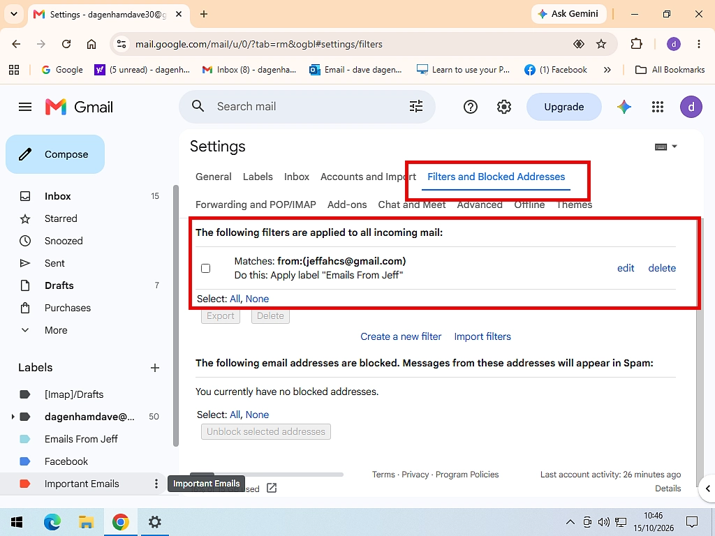
Task: Bookmark this page with the star icon
Action: tap(601, 44)
